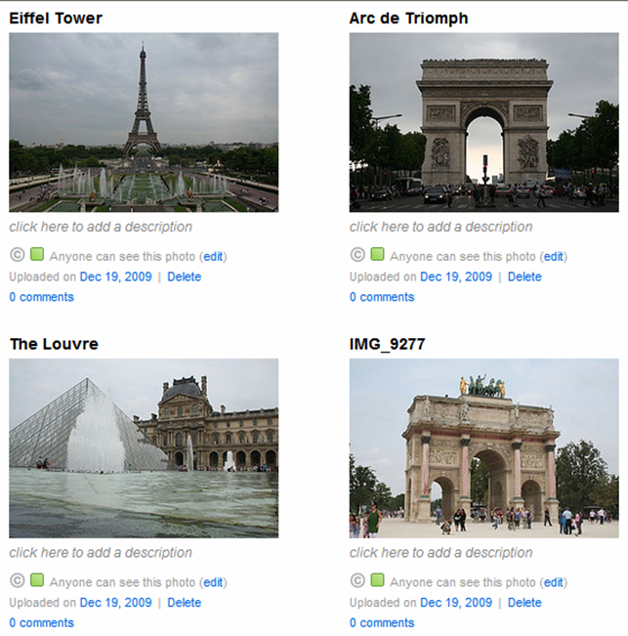
Task: Delete the IMG_9277 photo
Action: click(524, 603)
